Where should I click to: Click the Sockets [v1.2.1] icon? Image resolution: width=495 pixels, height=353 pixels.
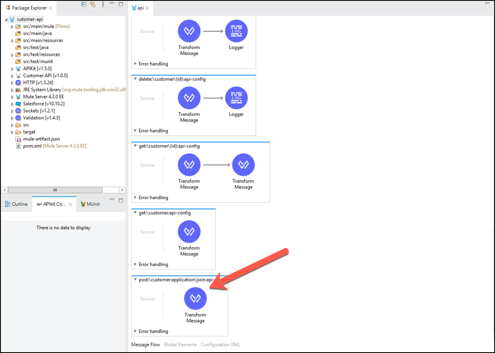pos(18,111)
